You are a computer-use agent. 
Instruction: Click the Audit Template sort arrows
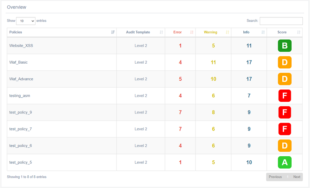coord(161,32)
